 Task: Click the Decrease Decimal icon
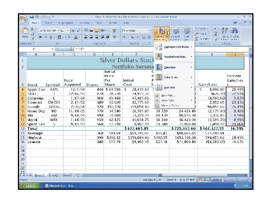point(149,37)
